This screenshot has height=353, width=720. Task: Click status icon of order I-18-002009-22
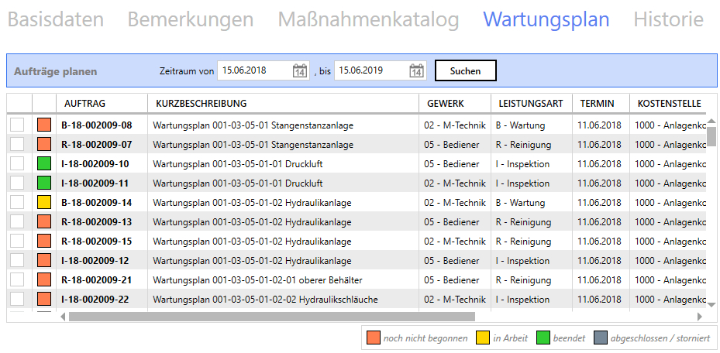tap(44, 299)
